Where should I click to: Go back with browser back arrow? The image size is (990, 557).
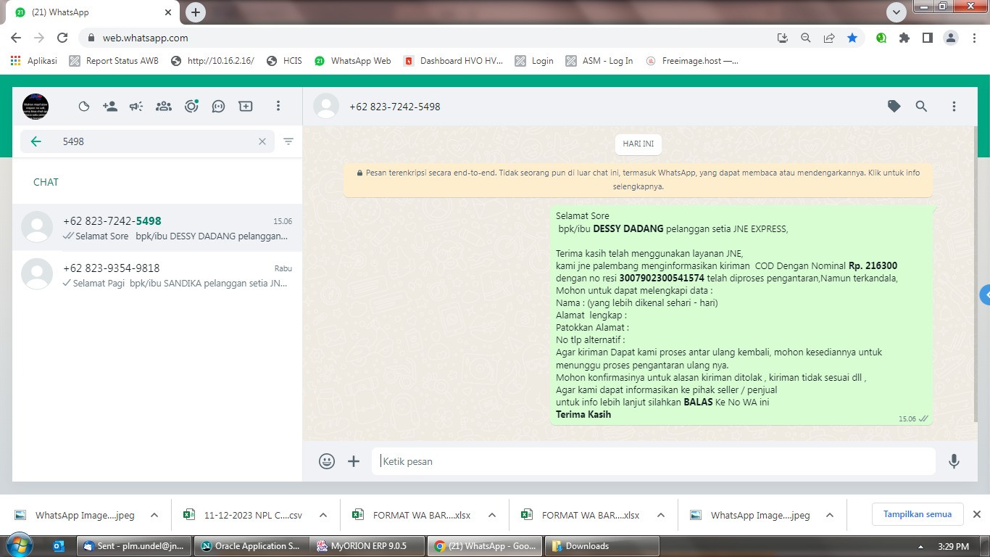coord(16,38)
